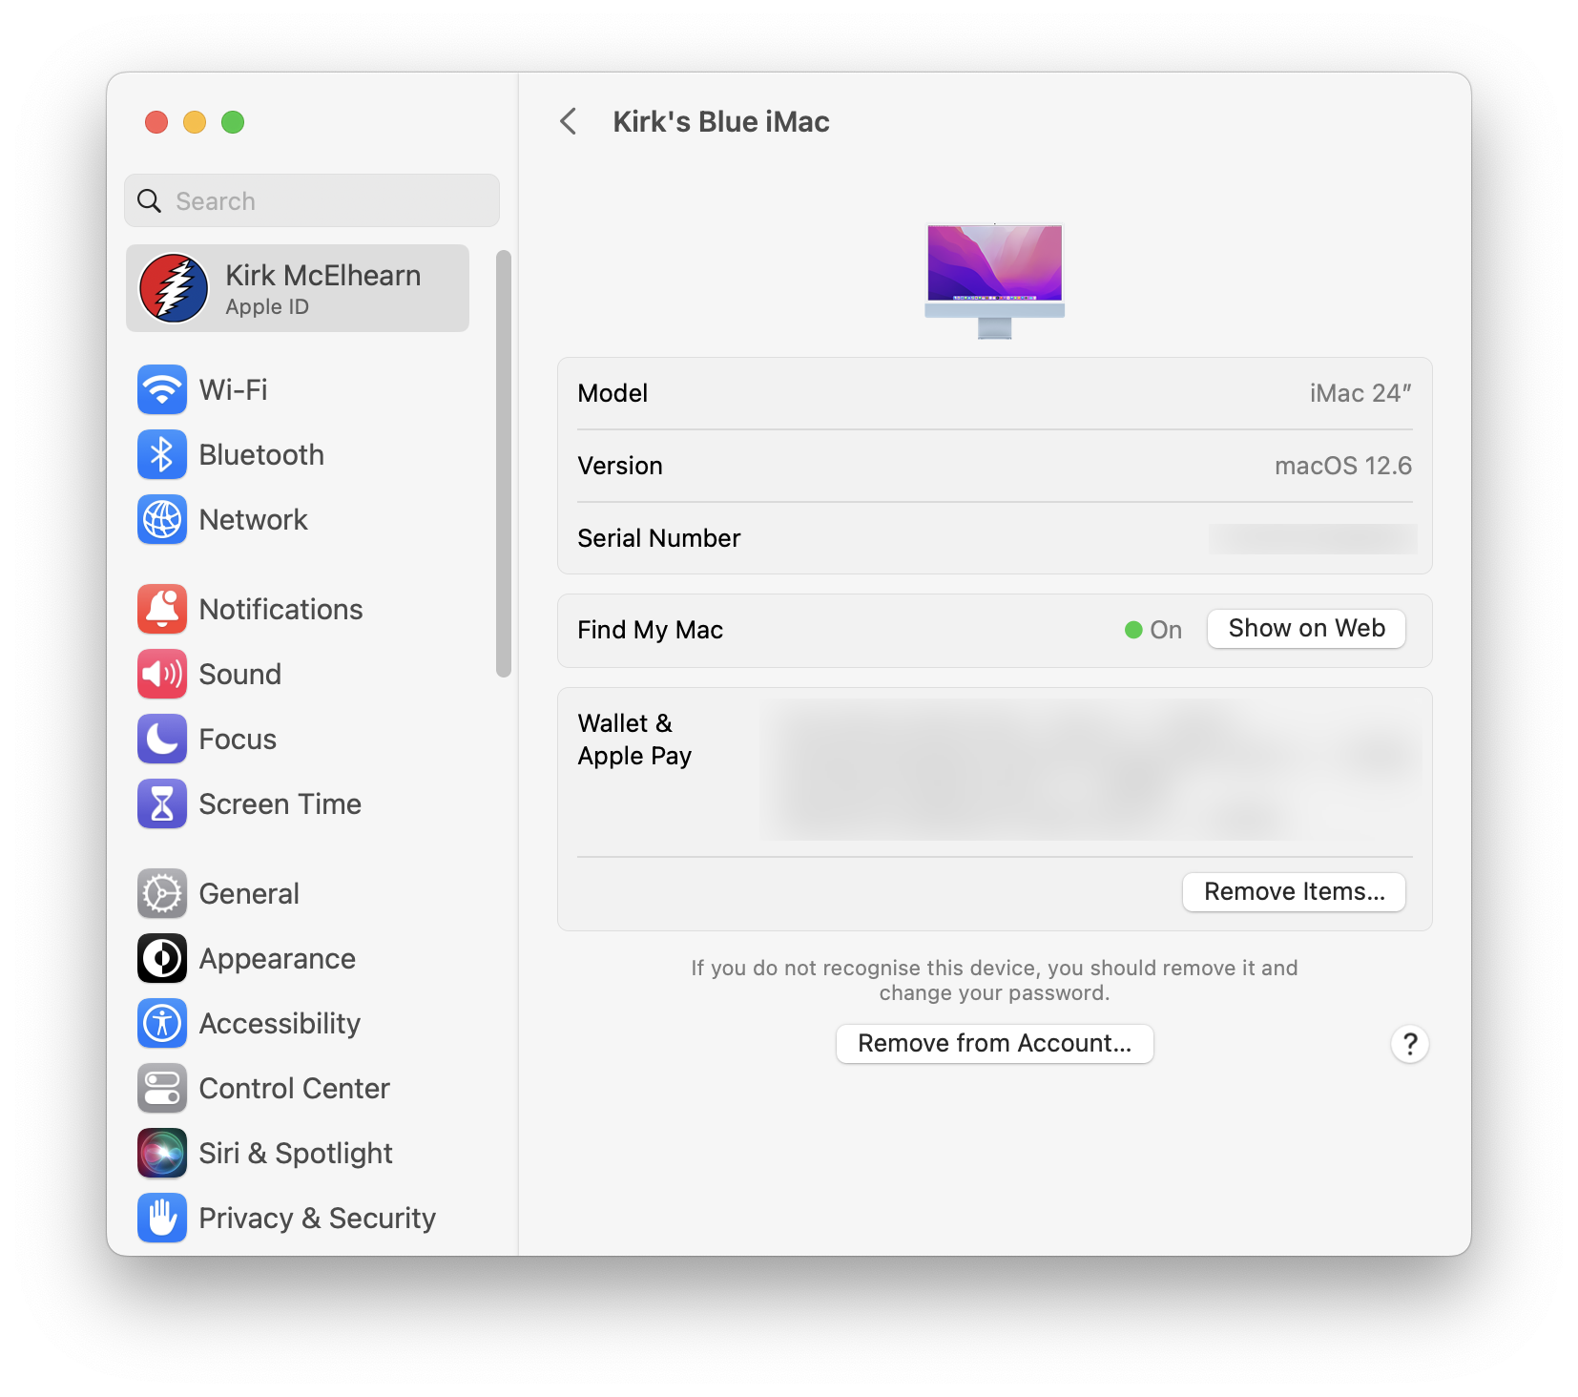Click the Apple ID avatar picture
This screenshot has height=1397, width=1578.
coord(174,288)
